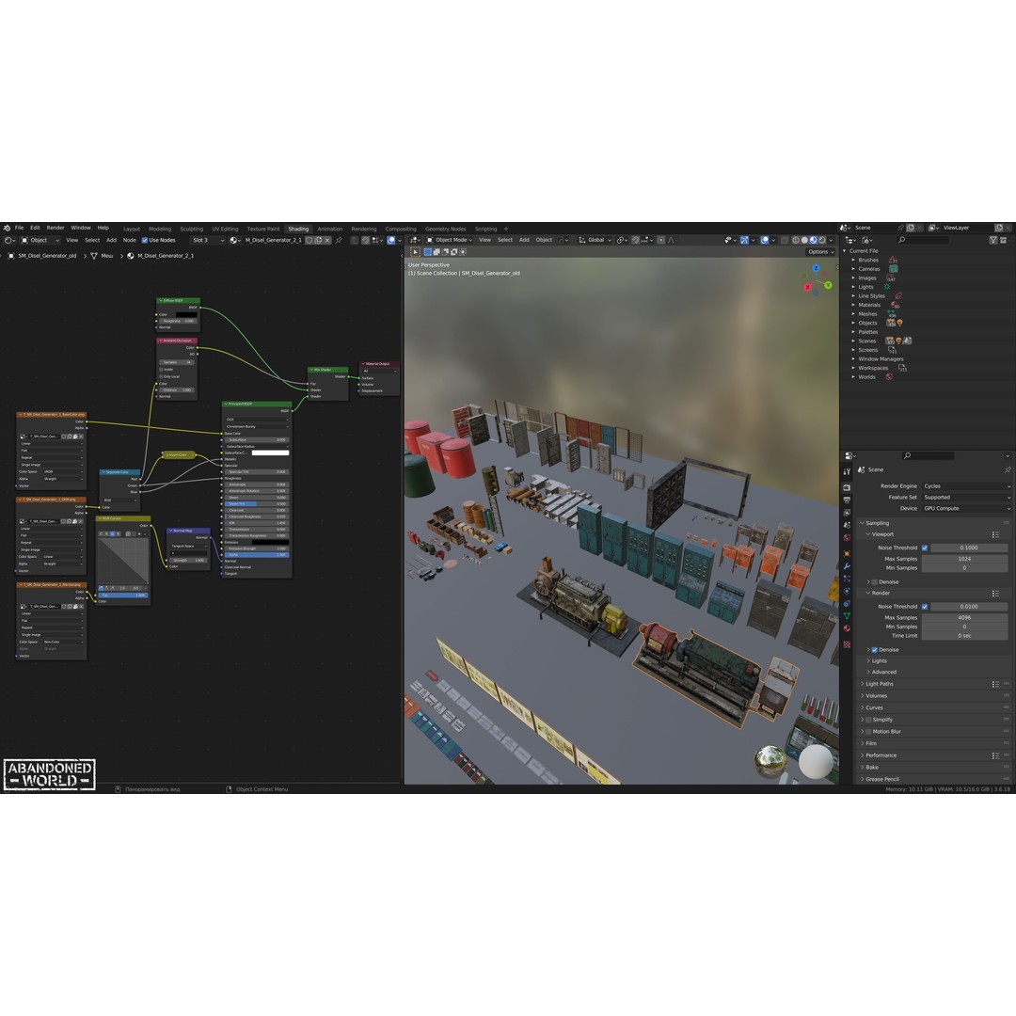The image size is (1016, 1016).
Task: Open the Object Data mesh properties tab
Action: point(847,615)
